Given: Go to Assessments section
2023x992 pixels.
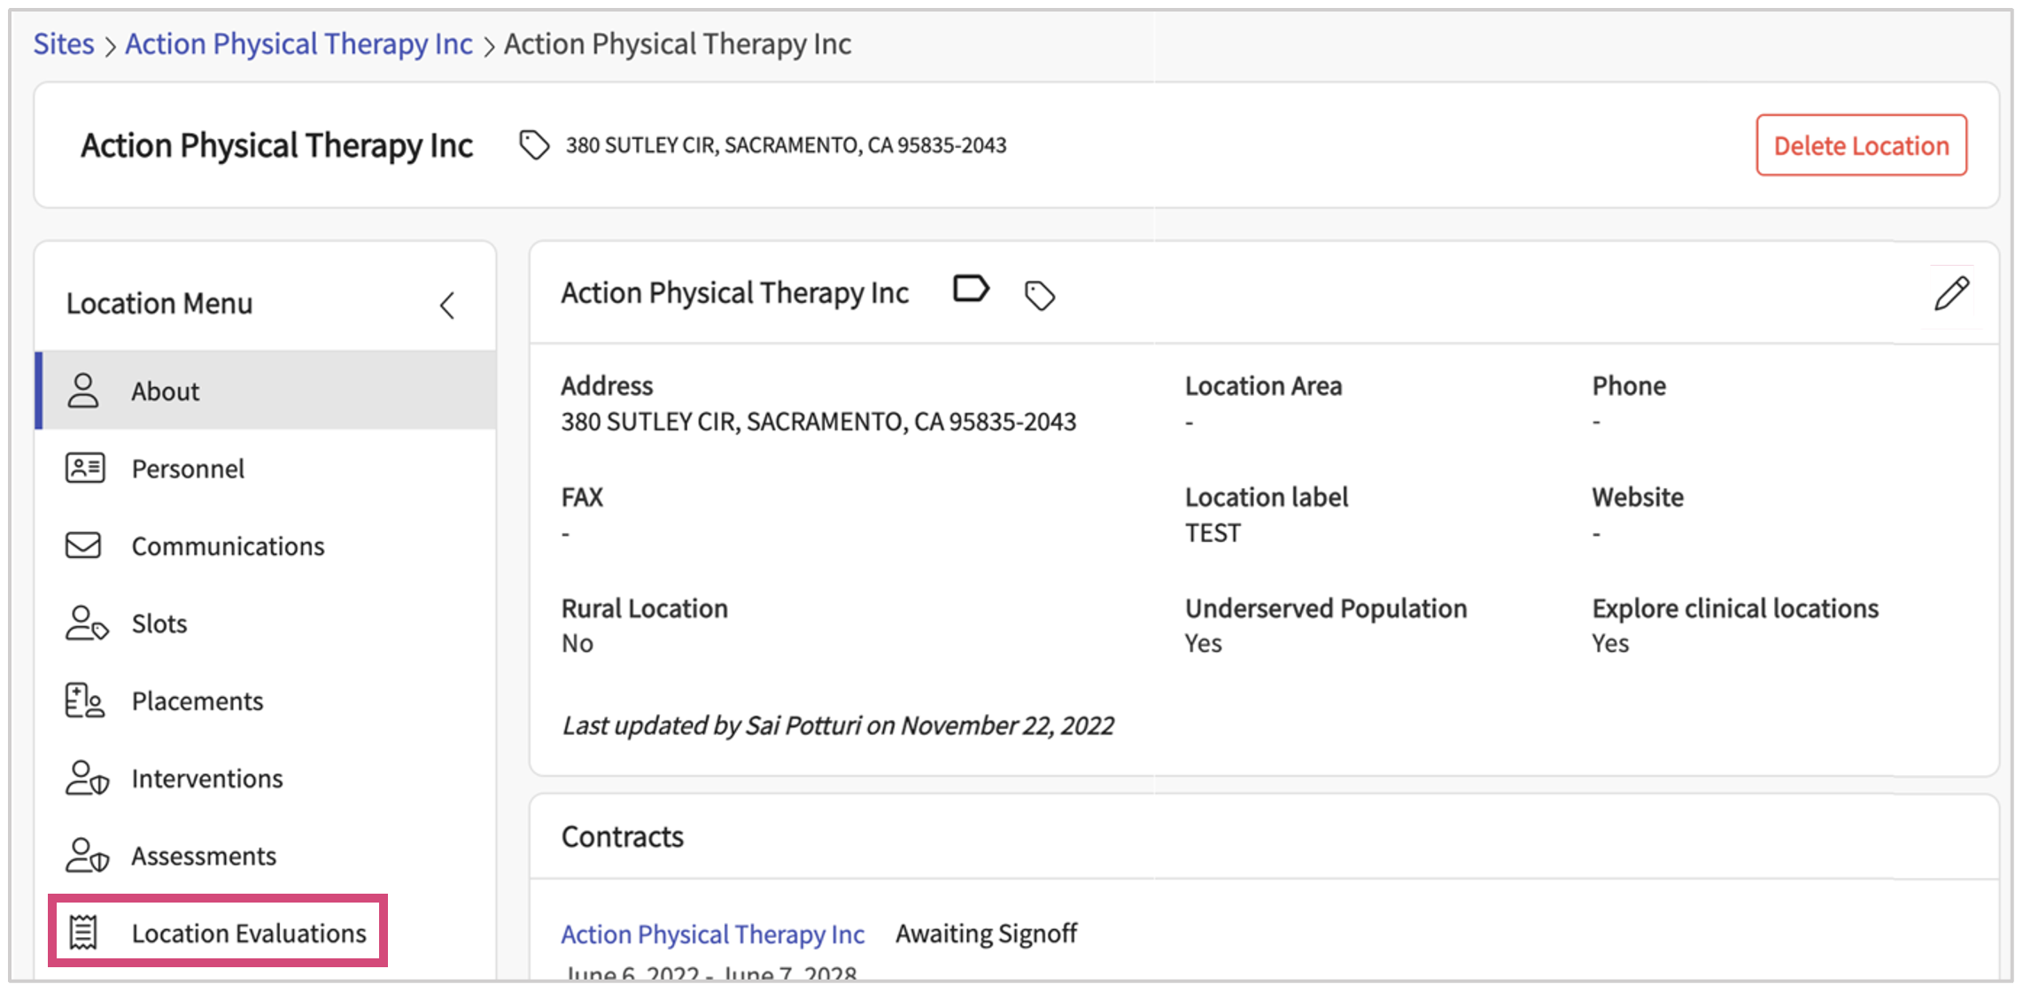Looking at the screenshot, I should pyautogui.click(x=204, y=856).
